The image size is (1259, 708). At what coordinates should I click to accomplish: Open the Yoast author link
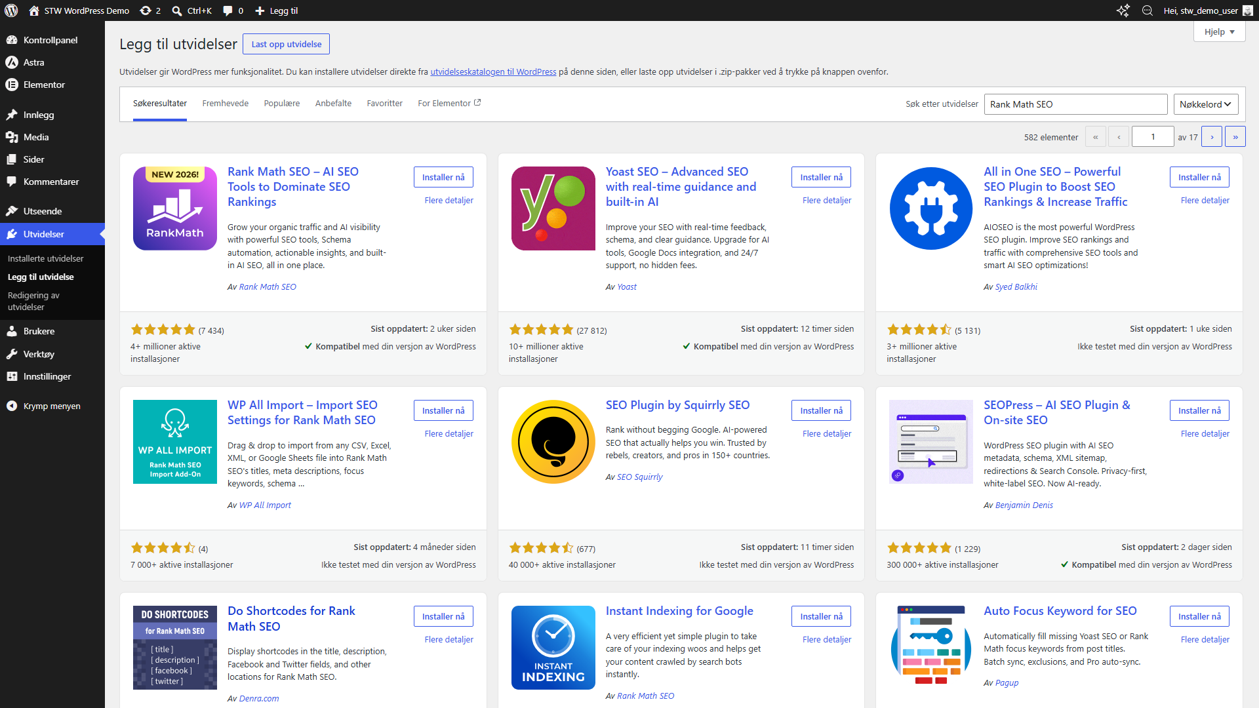click(x=627, y=287)
